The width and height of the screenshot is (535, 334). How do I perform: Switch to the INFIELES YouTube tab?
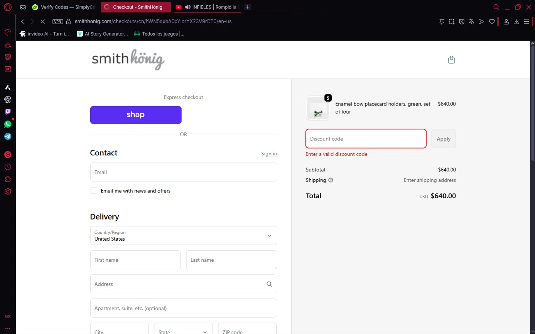point(208,7)
